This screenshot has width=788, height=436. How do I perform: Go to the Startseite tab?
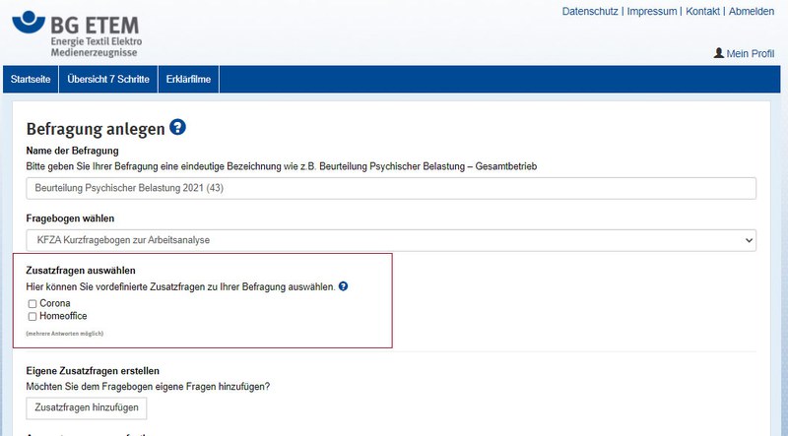30,80
